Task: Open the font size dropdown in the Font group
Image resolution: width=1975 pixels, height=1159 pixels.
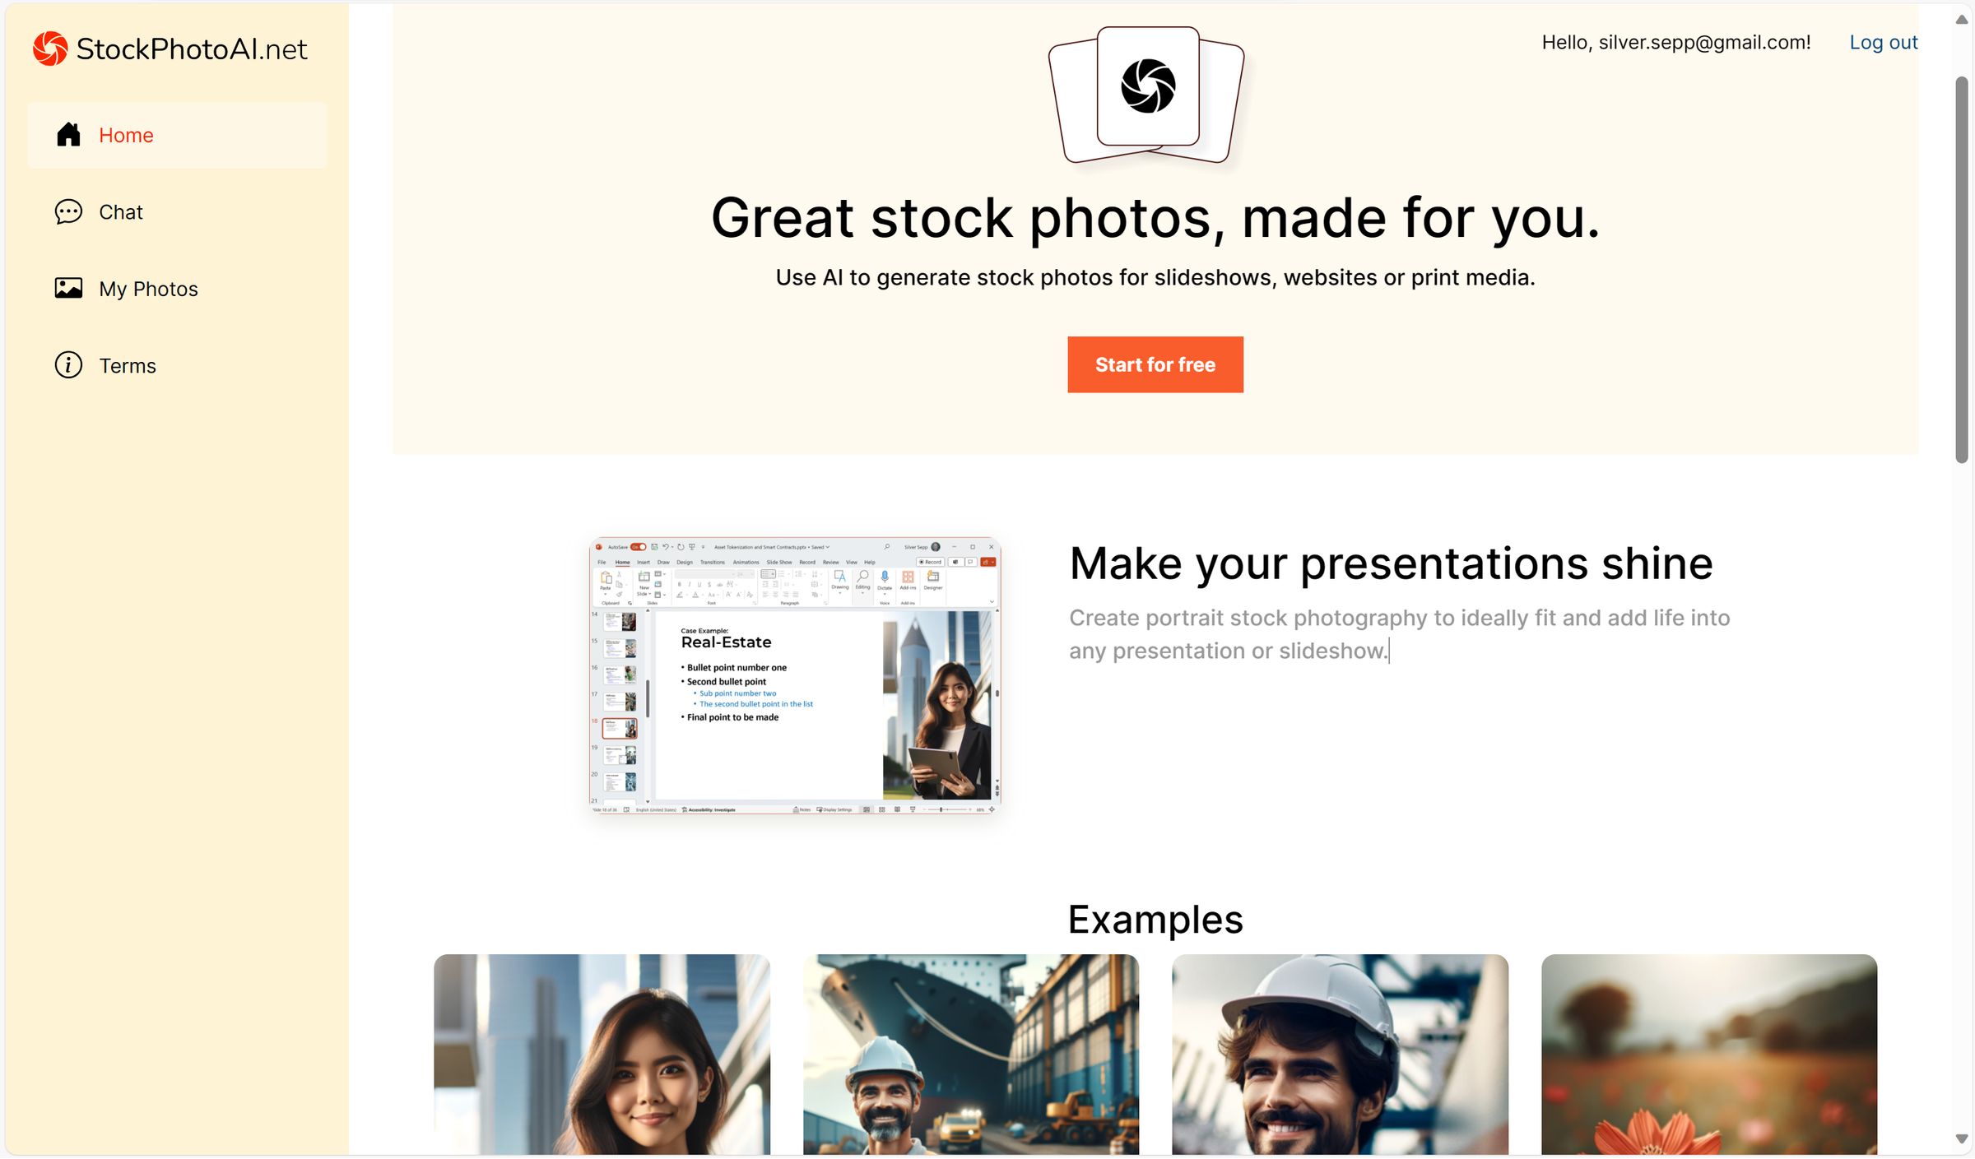Action: click(x=751, y=574)
